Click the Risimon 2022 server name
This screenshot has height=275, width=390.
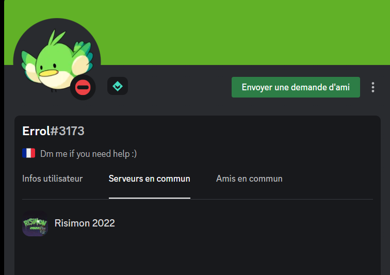pos(85,223)
